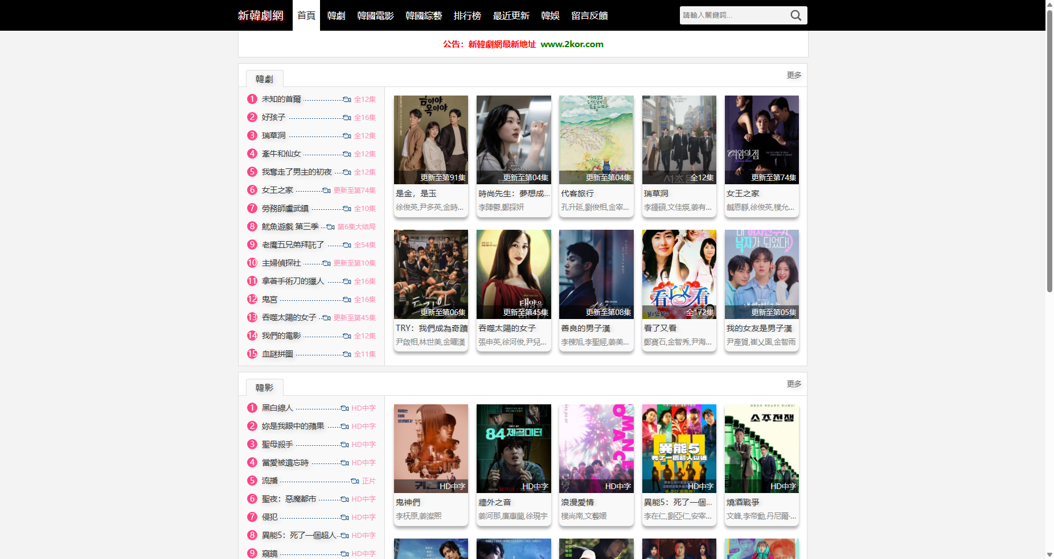Click the camera icon beside 主婦偵探社
Image resolution: width=1054 pixels, height=559 pixels.
coord(326,263)
